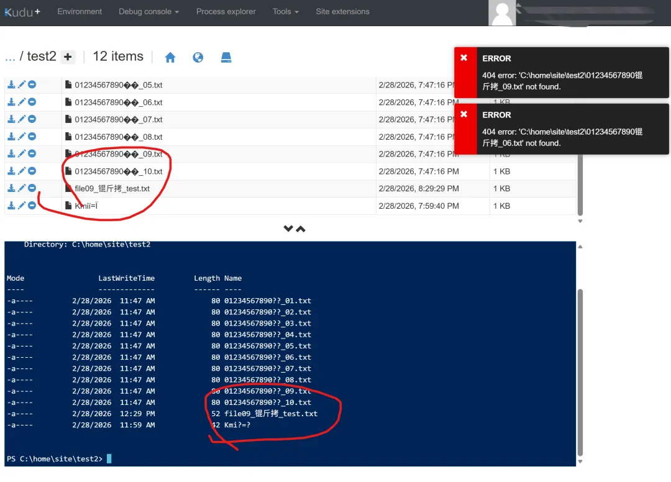Open the Tools dropdown menu
Screen dimensions: 671x482
(x=285, y=12)
